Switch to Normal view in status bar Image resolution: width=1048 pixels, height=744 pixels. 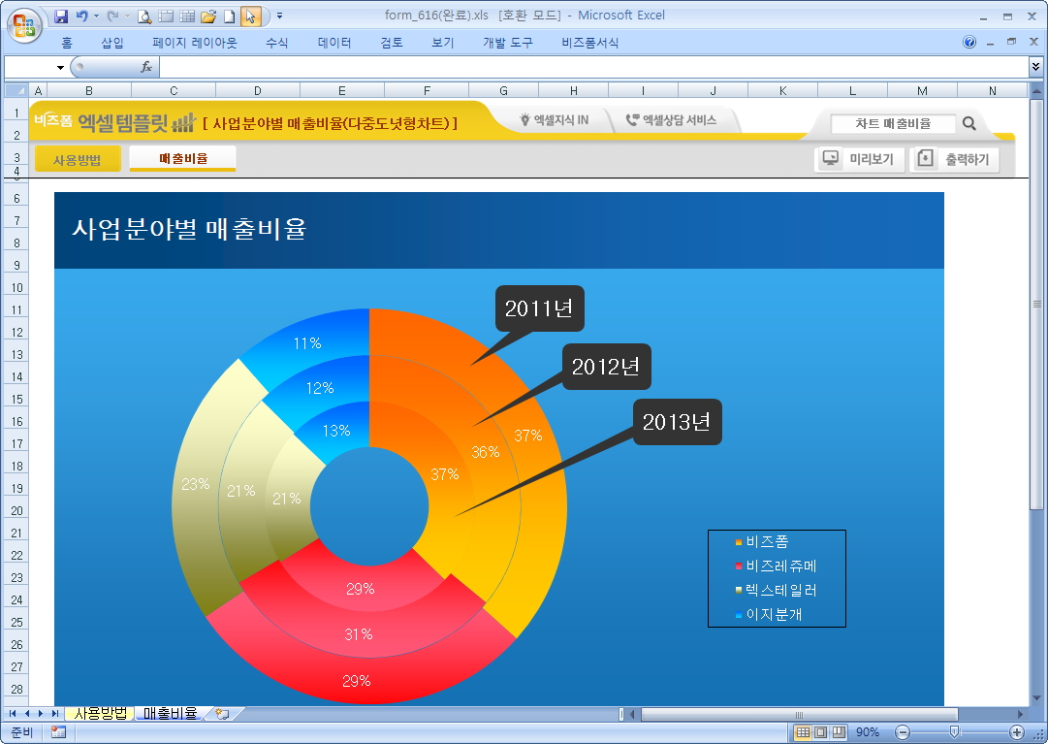tap(803, 732)
